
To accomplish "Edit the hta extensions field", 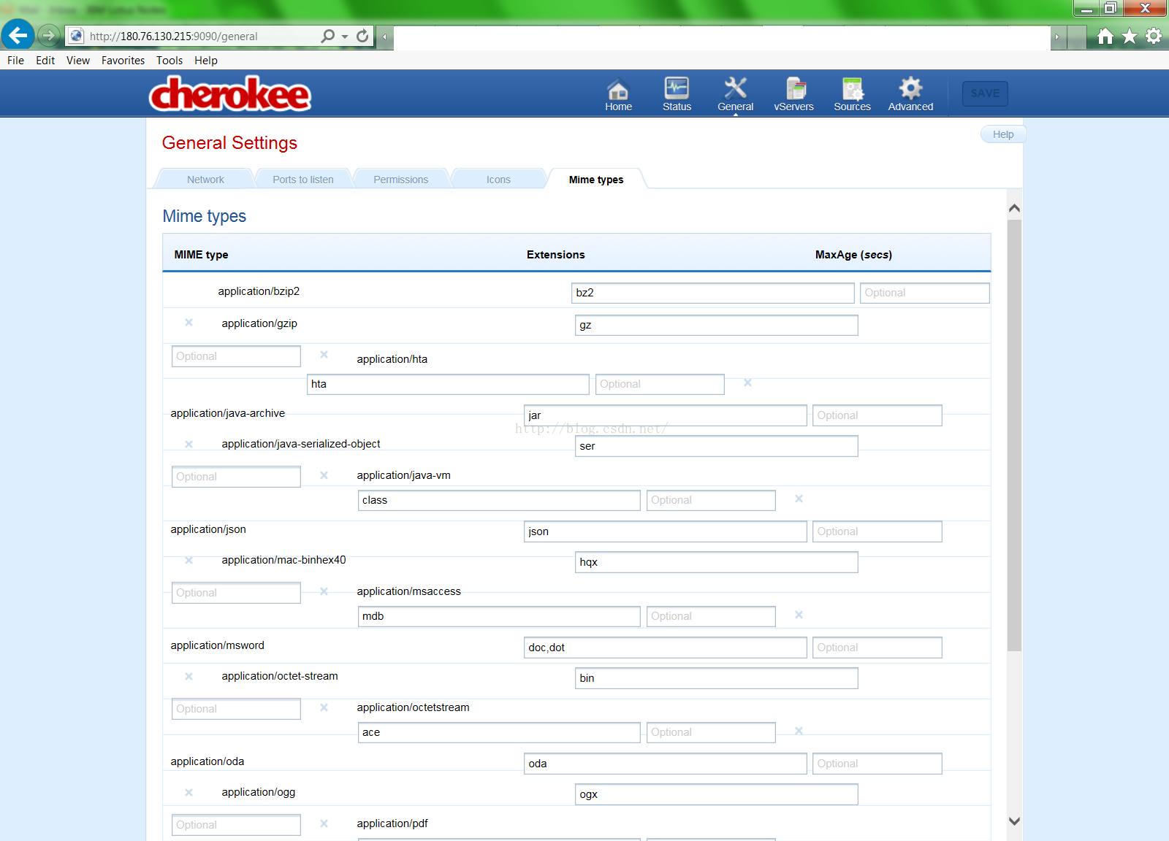I will [448, 384].
